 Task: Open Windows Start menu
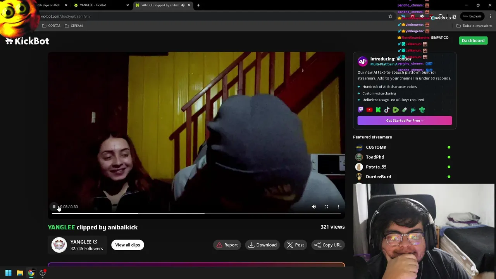[x=8, y=273]
